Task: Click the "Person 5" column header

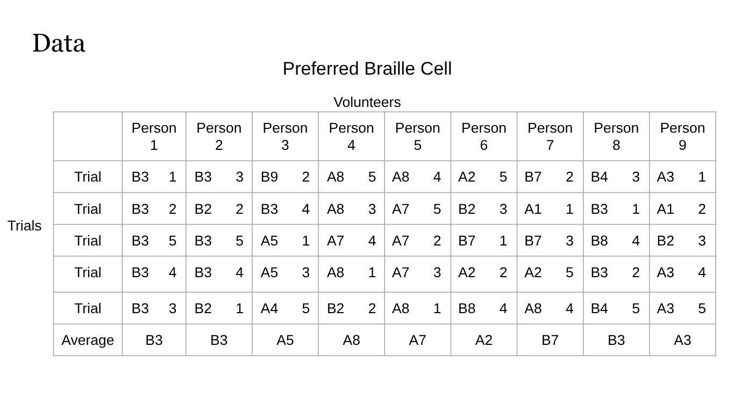Action: 417,136
